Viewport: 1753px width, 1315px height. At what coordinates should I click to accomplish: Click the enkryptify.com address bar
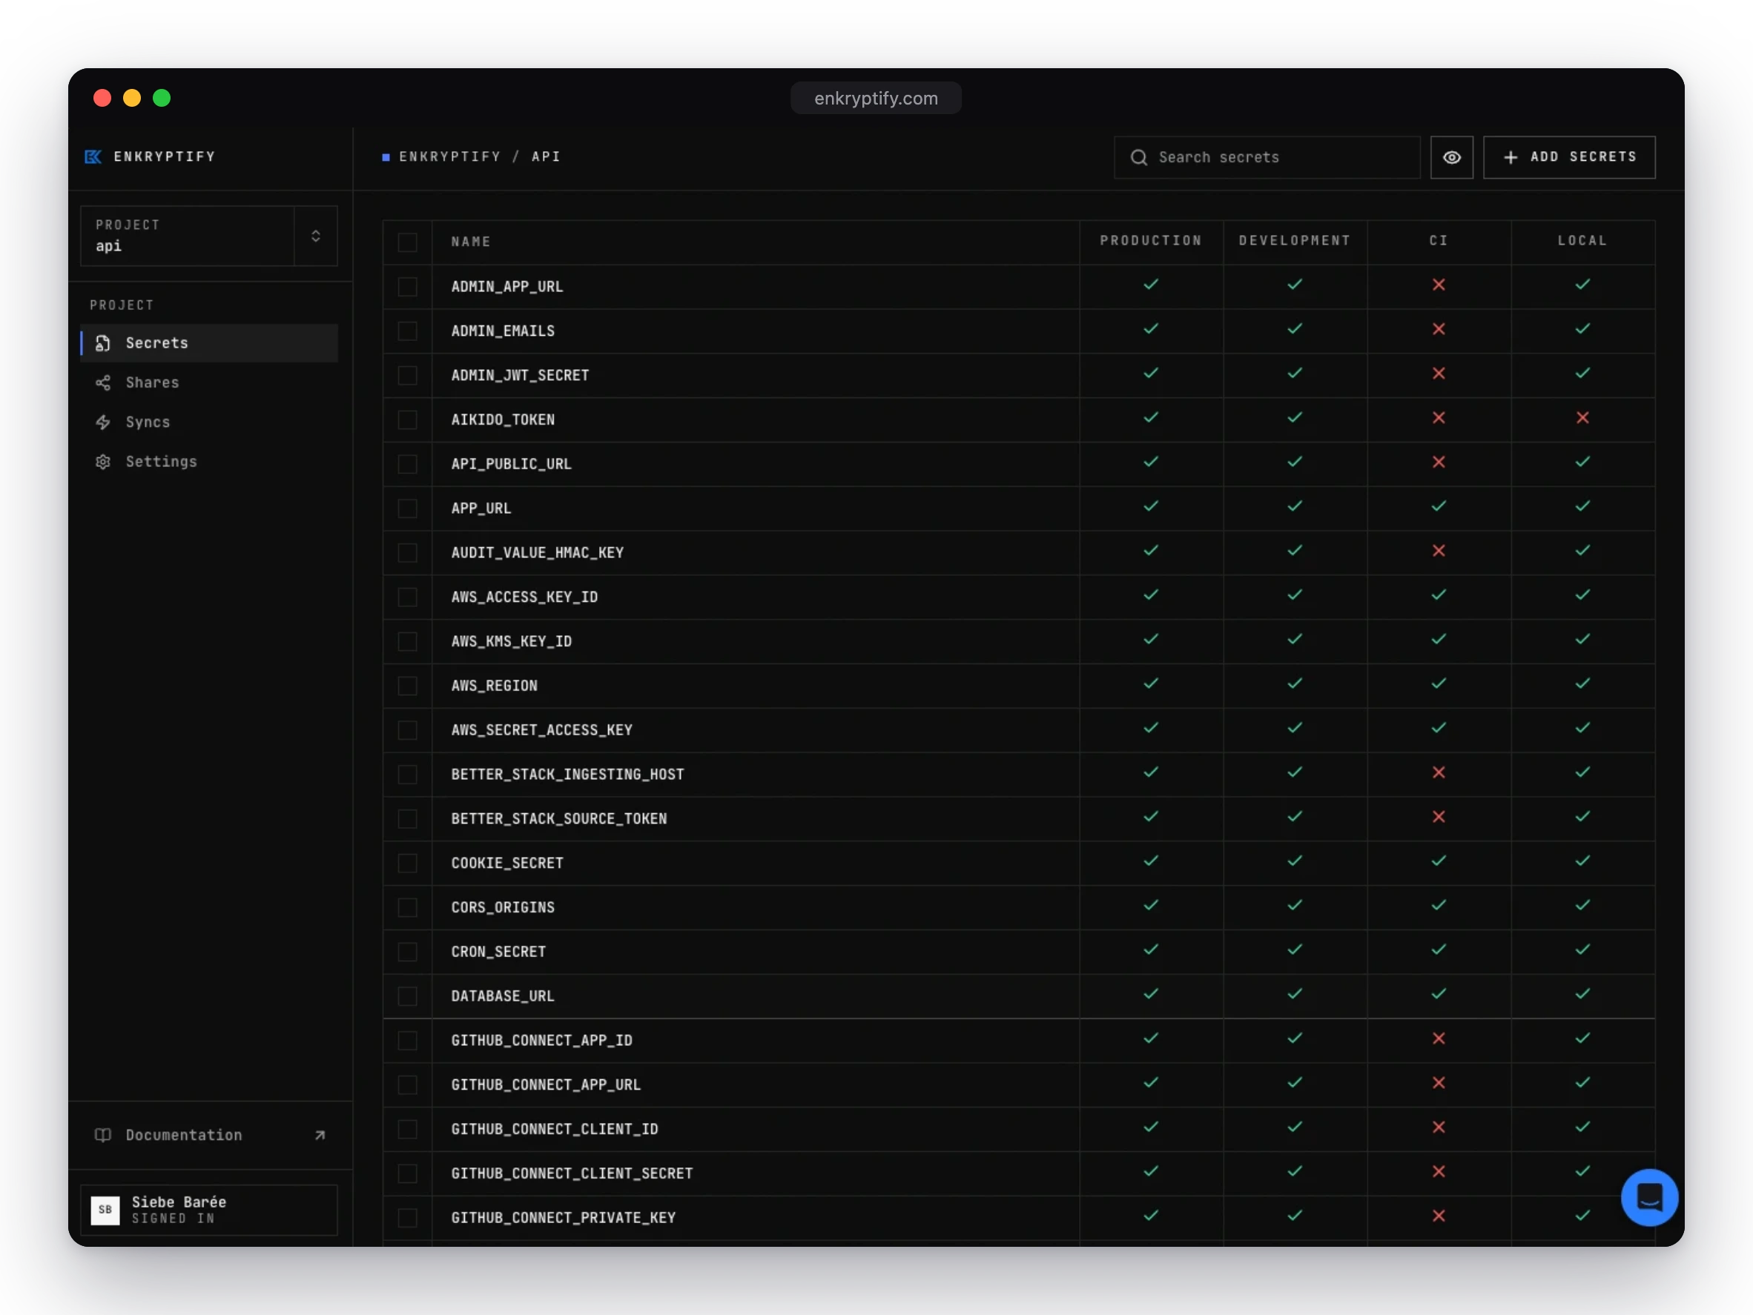[x=876, y=99]
